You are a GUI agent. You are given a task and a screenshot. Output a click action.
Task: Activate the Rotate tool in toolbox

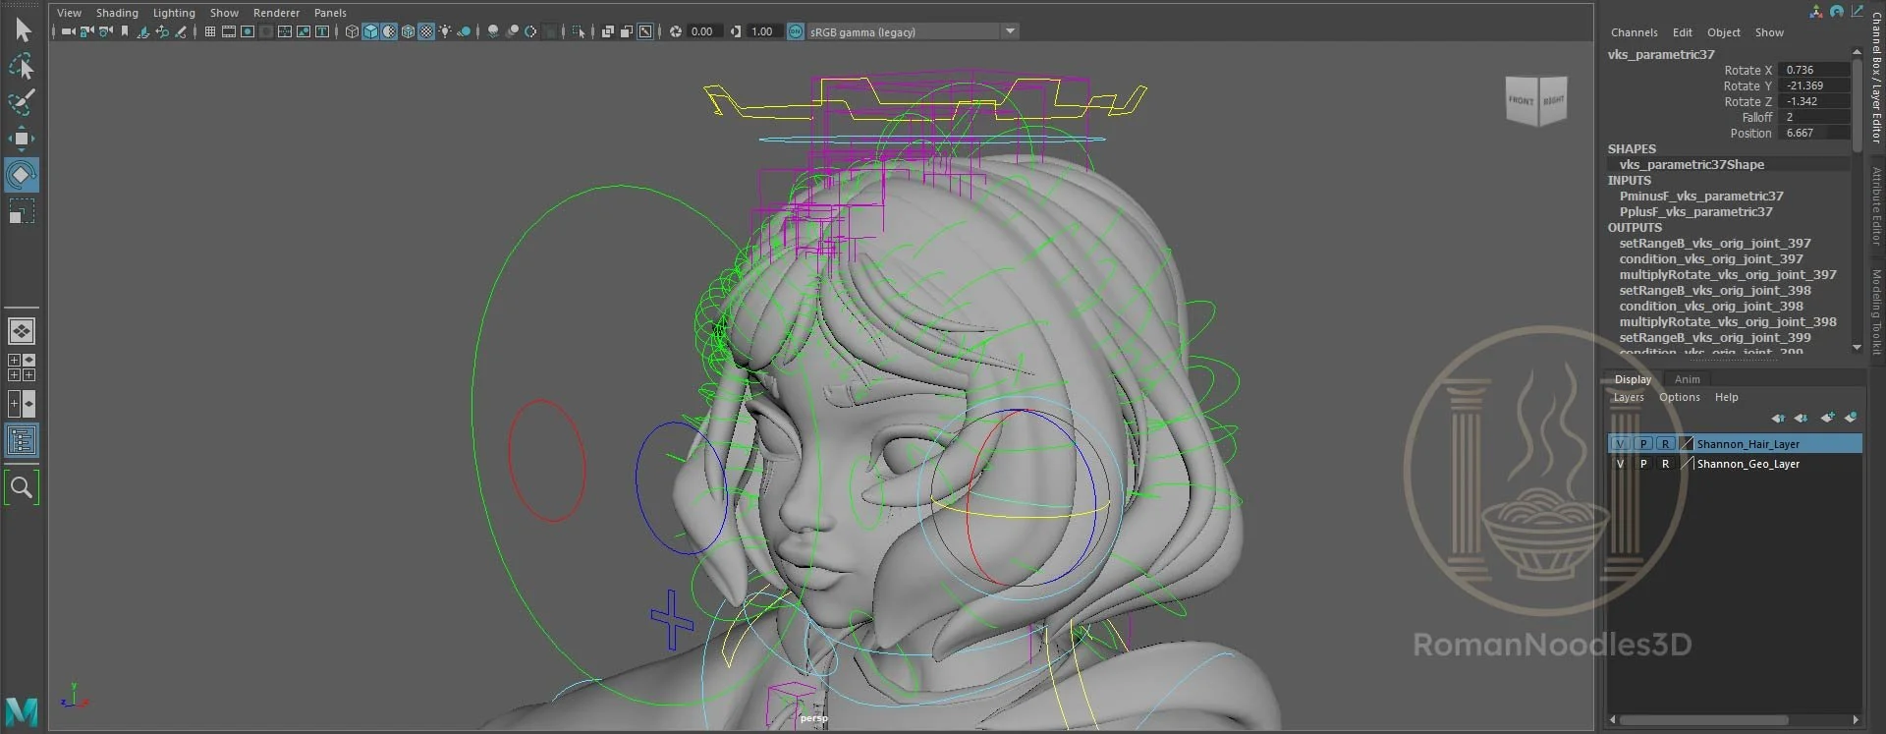22,175
